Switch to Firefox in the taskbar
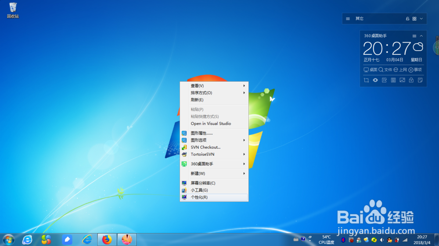 coord(107,239)
